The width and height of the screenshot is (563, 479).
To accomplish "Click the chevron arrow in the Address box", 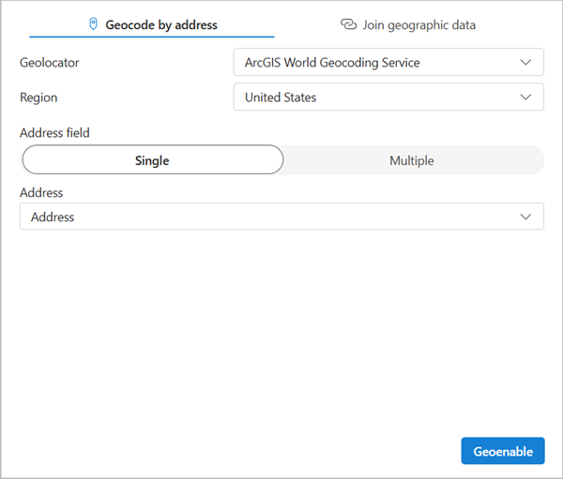I will click(x=525, y=217).
